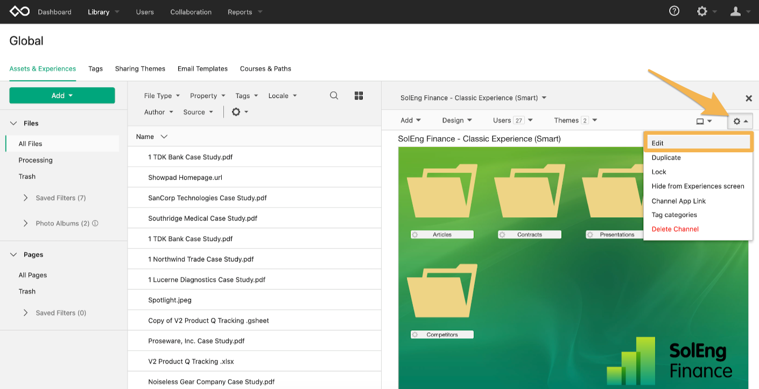Open the Locale filter dropdown
The width and height of the screenshot is (759, 389).
click(283, 96)
